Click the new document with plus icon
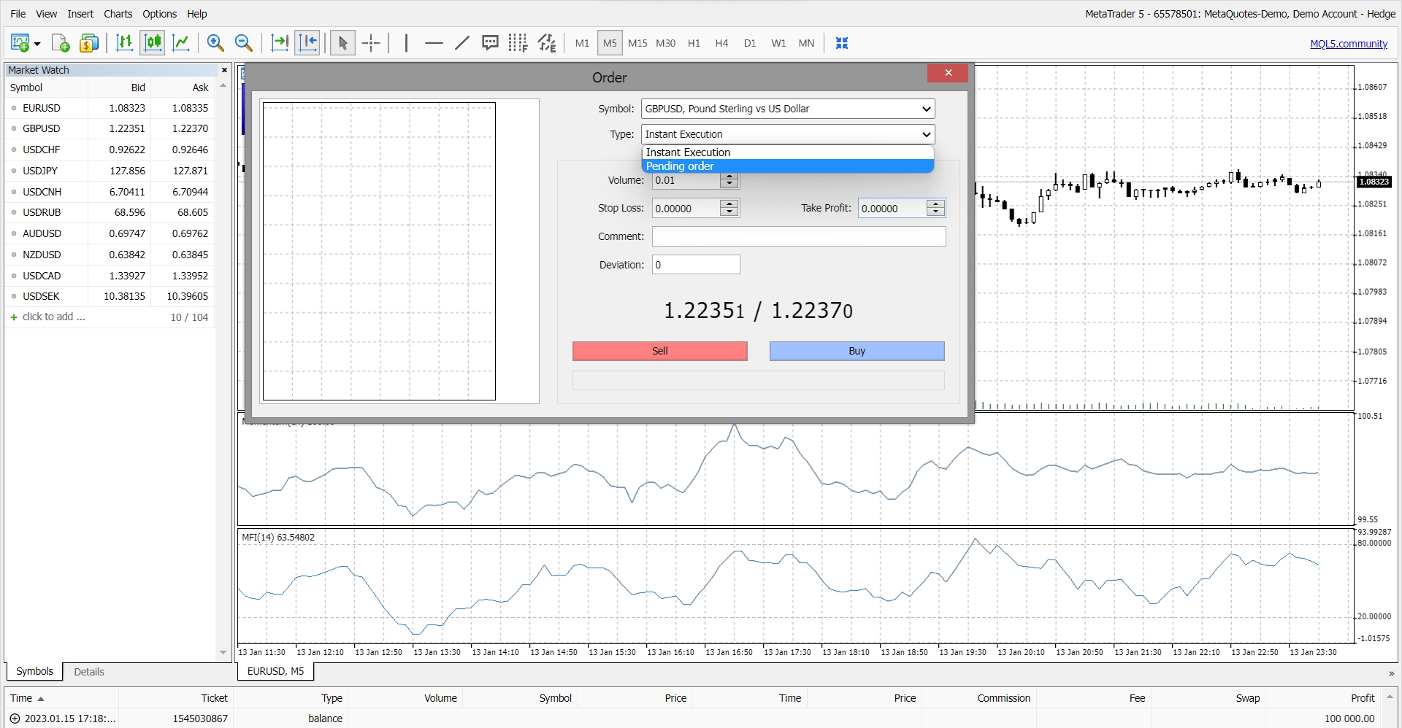Screen dimensions: 1402x728 point(61,43)
